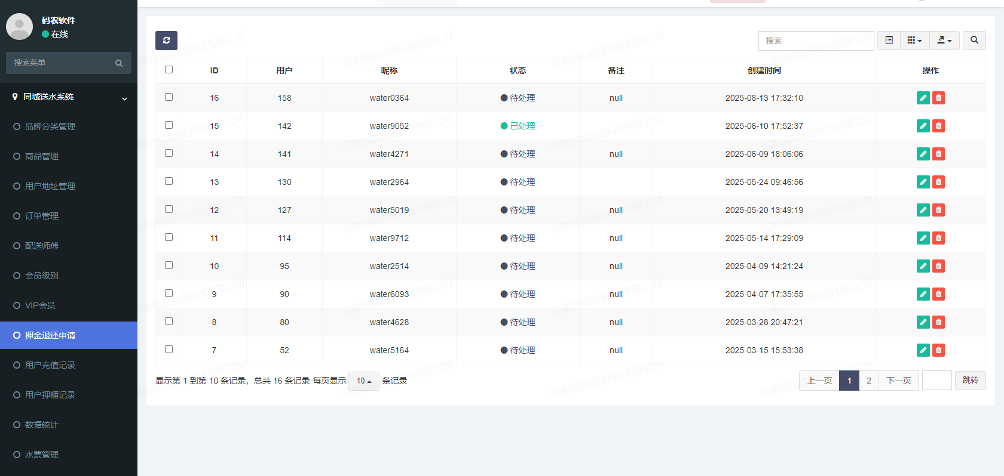Click the table 搜索 input field
Image resolution: width=1004 pixels, height=476 pixels.
pos(816,41)
